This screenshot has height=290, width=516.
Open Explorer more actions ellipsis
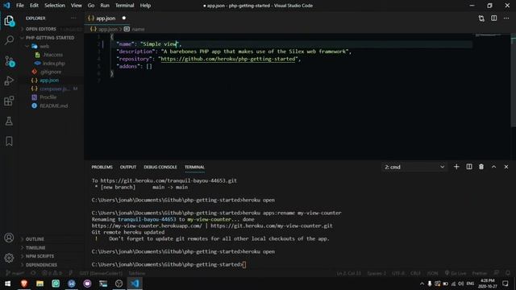[x=73, y=18]
